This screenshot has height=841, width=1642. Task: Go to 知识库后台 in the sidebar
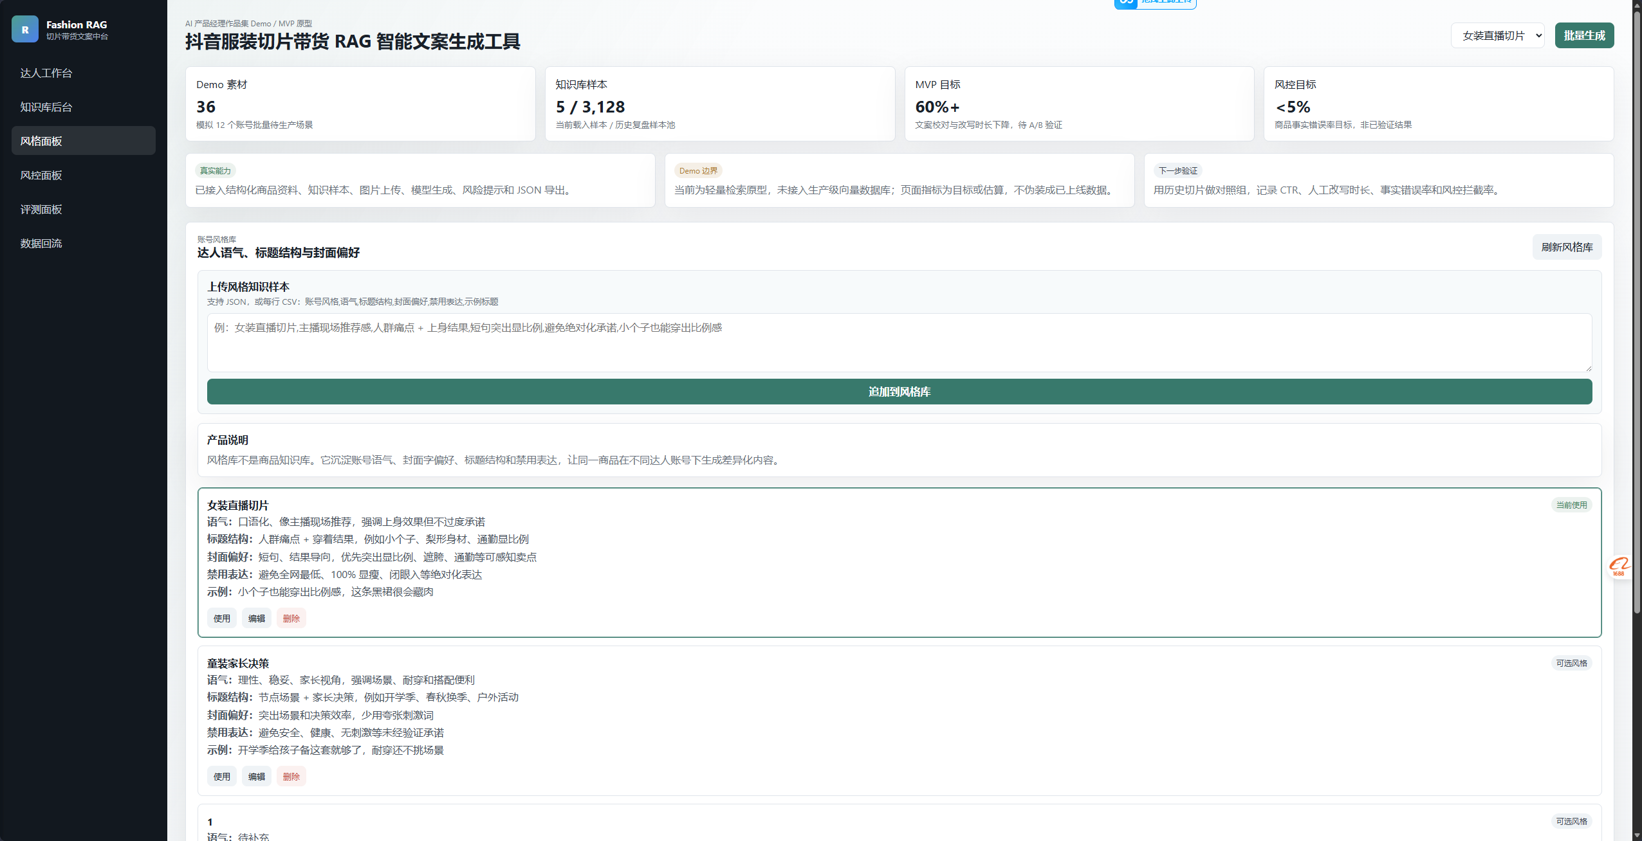tap(84, 107)
